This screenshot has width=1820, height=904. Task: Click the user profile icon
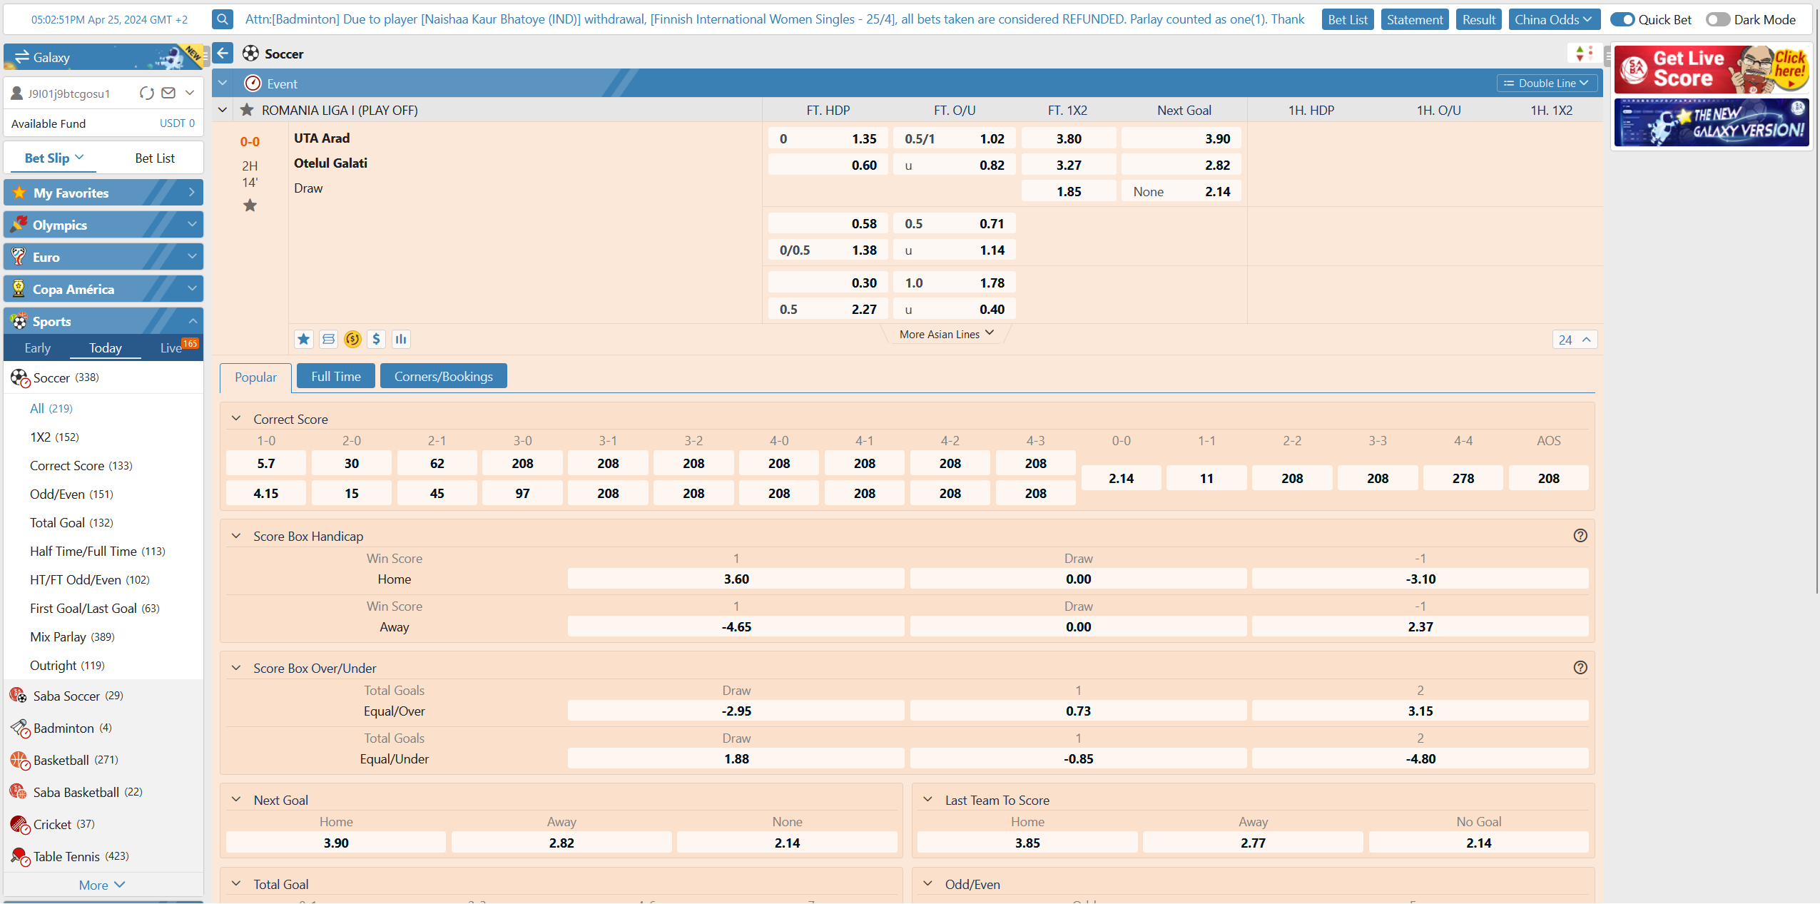click(17, 93)
